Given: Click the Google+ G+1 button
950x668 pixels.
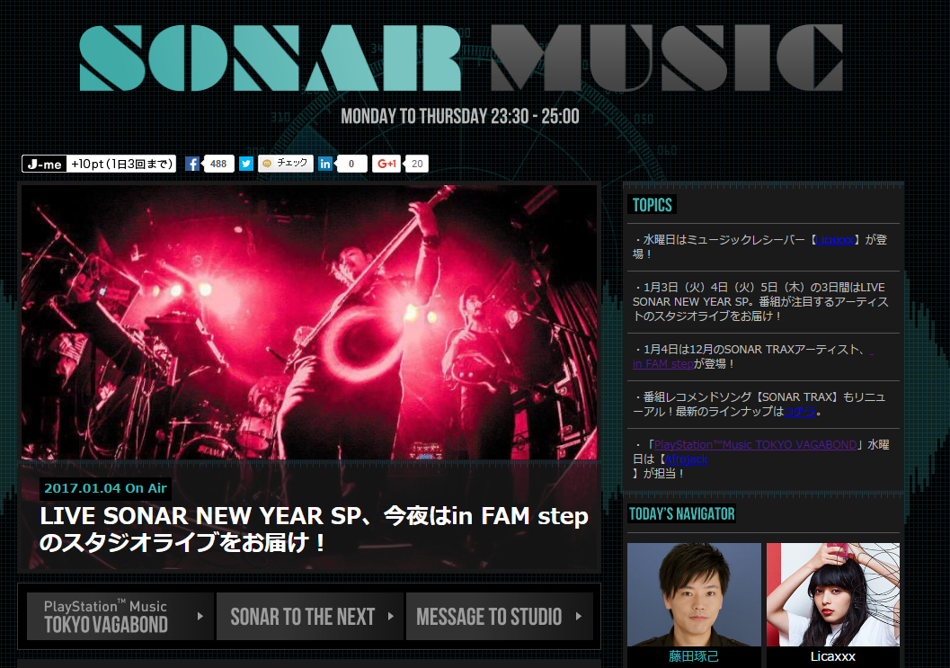Looking at the screenshot, I should click(386, 164).
